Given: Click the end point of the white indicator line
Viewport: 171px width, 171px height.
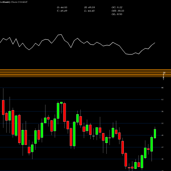Looking at the screenshot, I should point(155,43).
